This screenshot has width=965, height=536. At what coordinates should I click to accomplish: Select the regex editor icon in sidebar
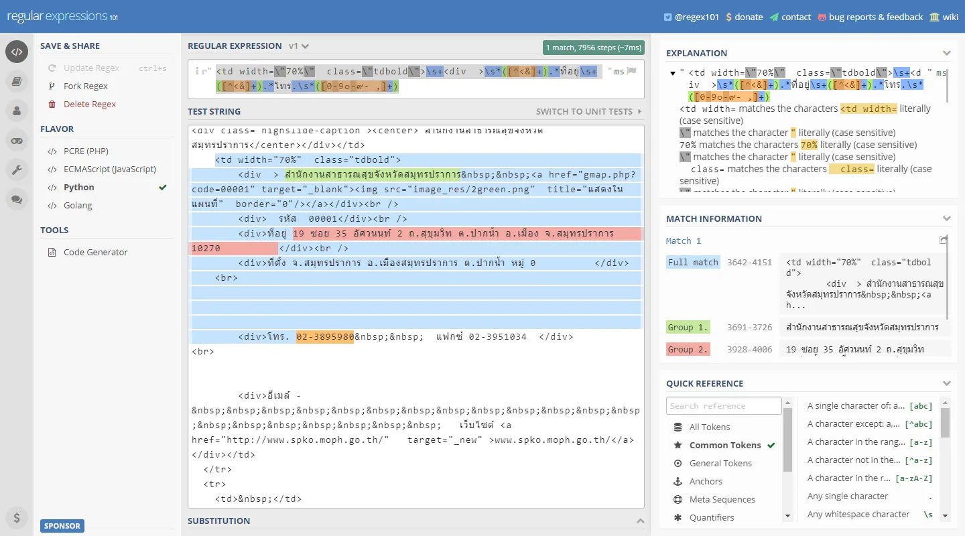pyautogui.click(x=16, y=52)
